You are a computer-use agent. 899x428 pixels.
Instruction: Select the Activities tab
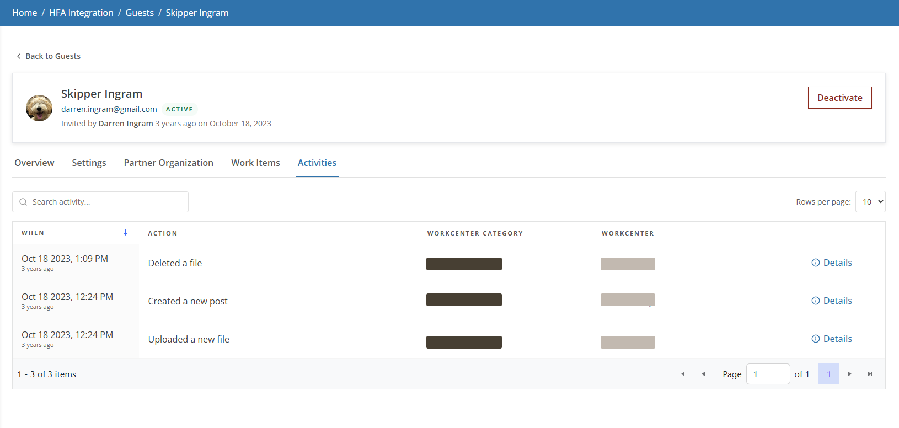pos(317,163)
